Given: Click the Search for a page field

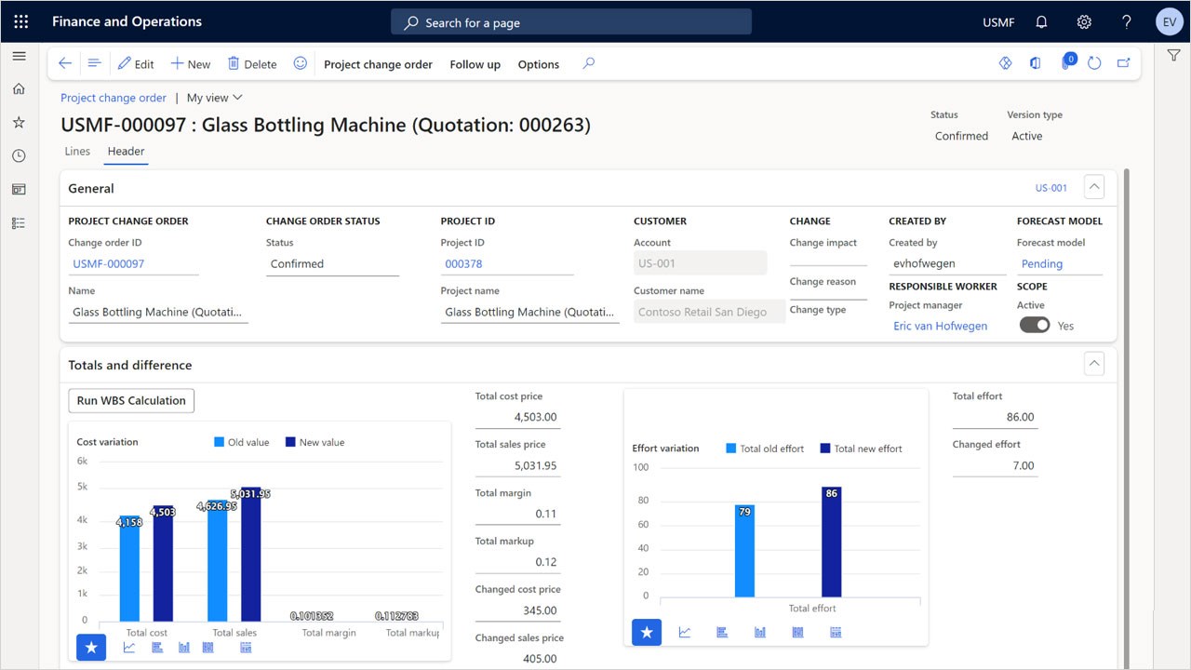Looking at the screenshot, I should pos(570,21).
